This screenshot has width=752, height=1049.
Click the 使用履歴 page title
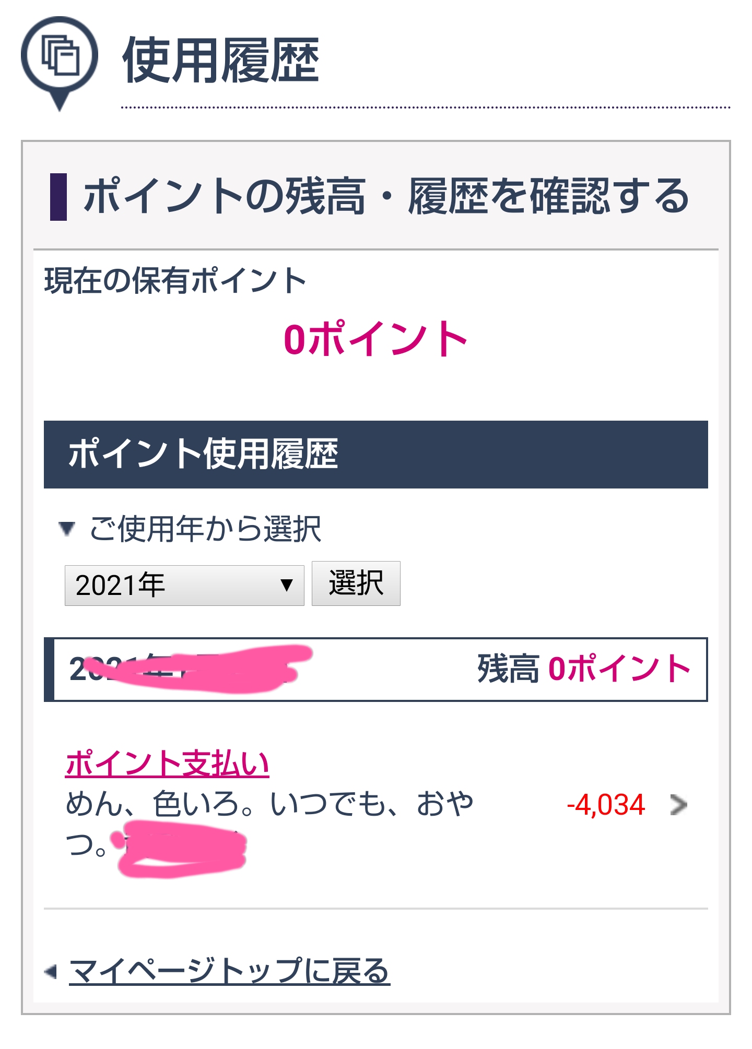[x=220, y=61]
